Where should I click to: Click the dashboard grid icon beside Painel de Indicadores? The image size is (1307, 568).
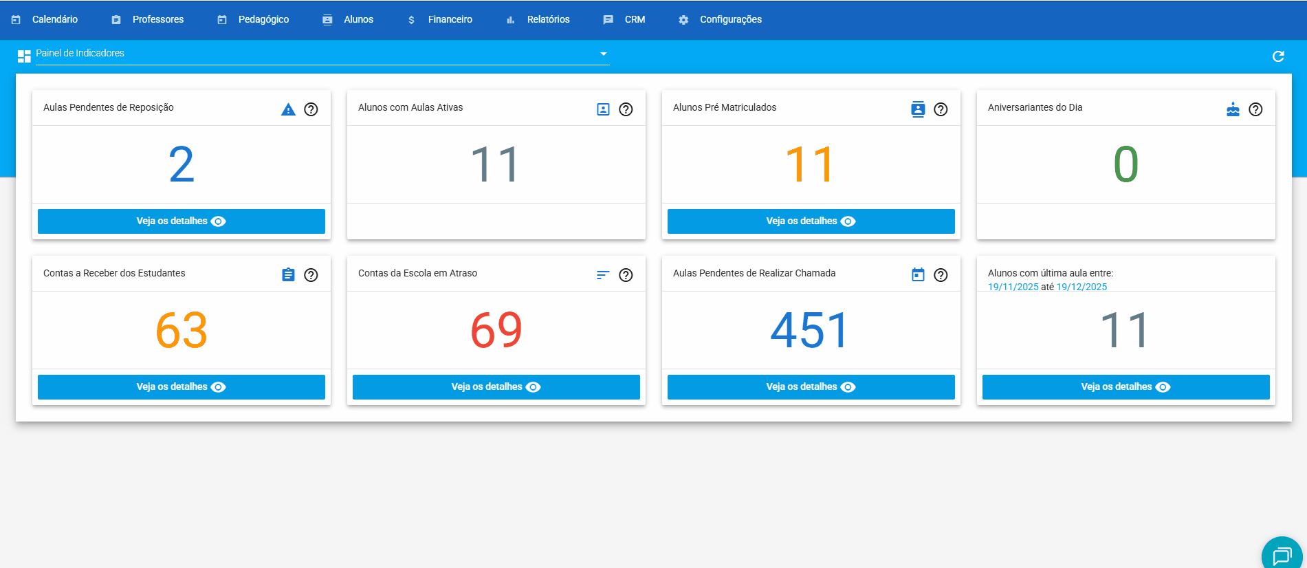[x=24, y=56]
